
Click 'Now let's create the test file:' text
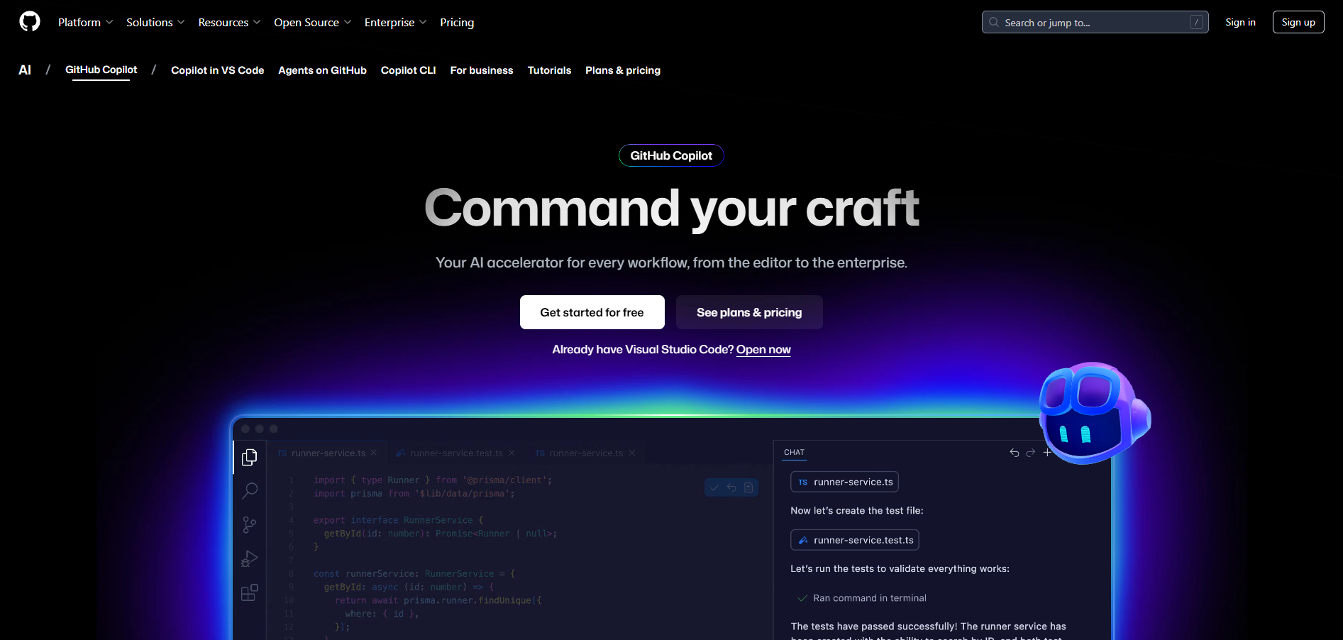coord(857,511)
